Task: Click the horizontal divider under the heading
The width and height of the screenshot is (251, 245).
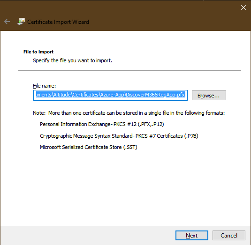Action: pyautogui.click(x=129, y=70)
